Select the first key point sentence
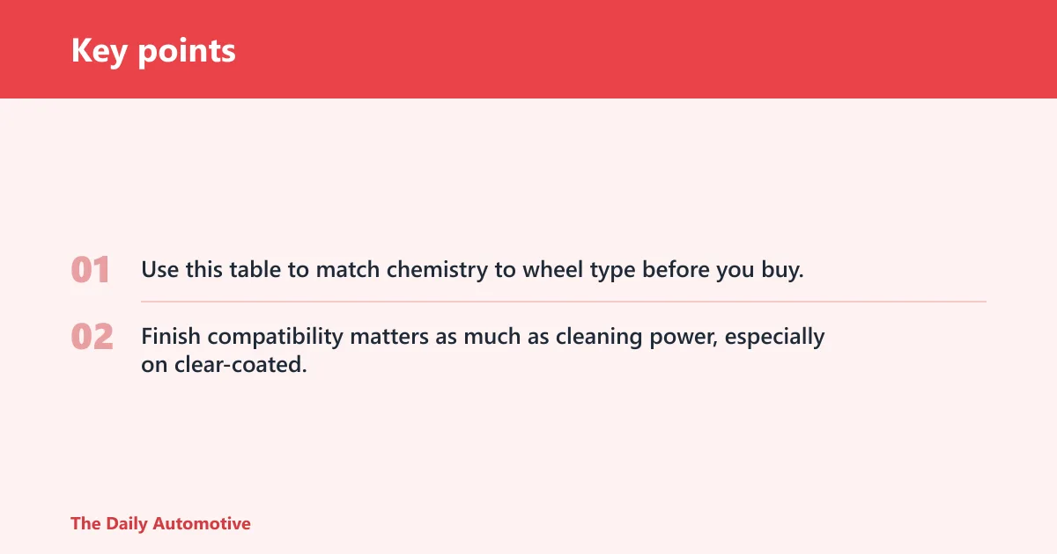Image resolution: width=1057 pixels, height=554 pixels. click(472, 270)
